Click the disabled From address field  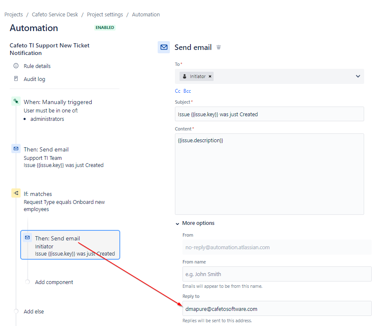pos(277,247)
